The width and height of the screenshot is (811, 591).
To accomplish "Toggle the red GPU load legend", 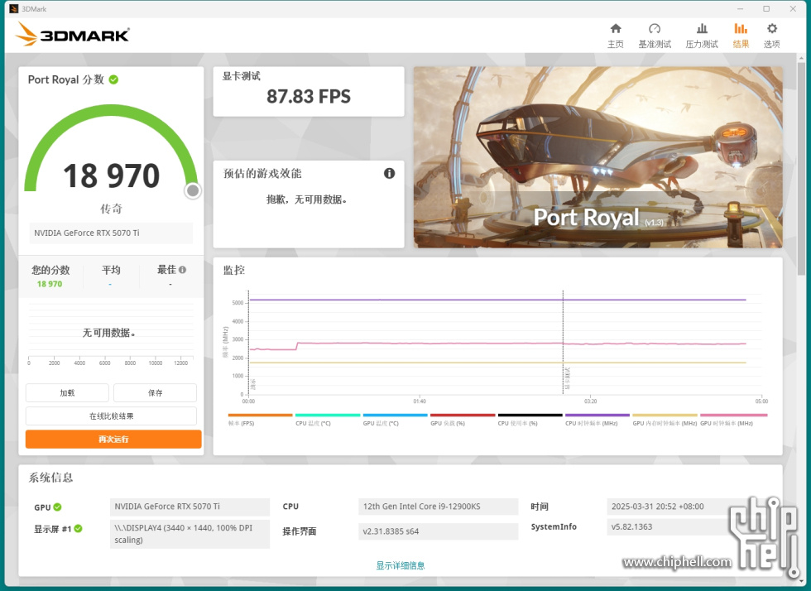I will [x=463, y=419].
